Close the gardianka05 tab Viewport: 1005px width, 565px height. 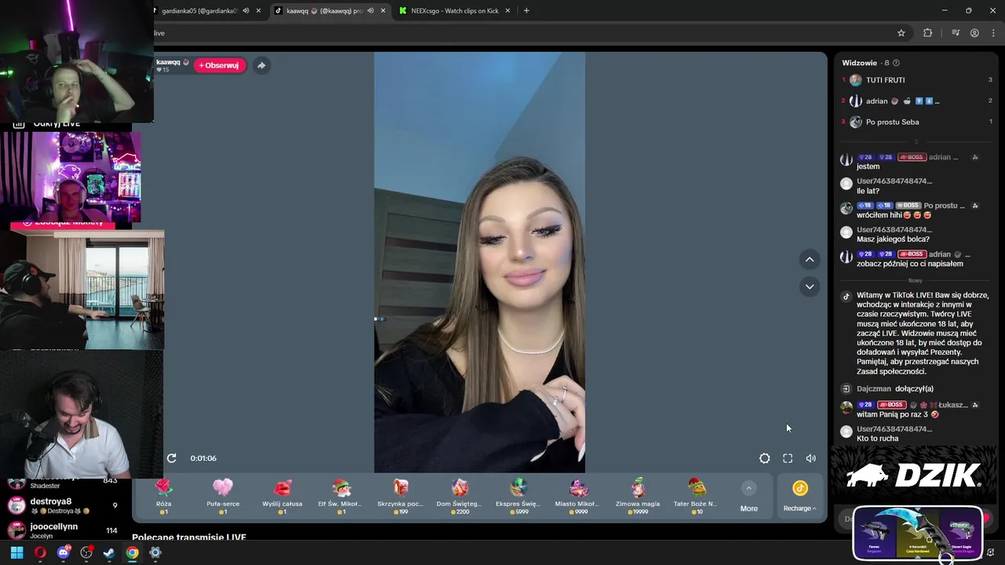pyautogui.click(x=258, y=11)
